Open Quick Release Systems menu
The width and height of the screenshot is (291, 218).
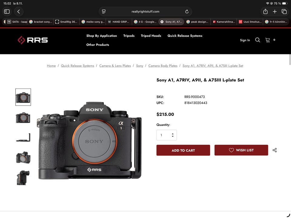185,36
